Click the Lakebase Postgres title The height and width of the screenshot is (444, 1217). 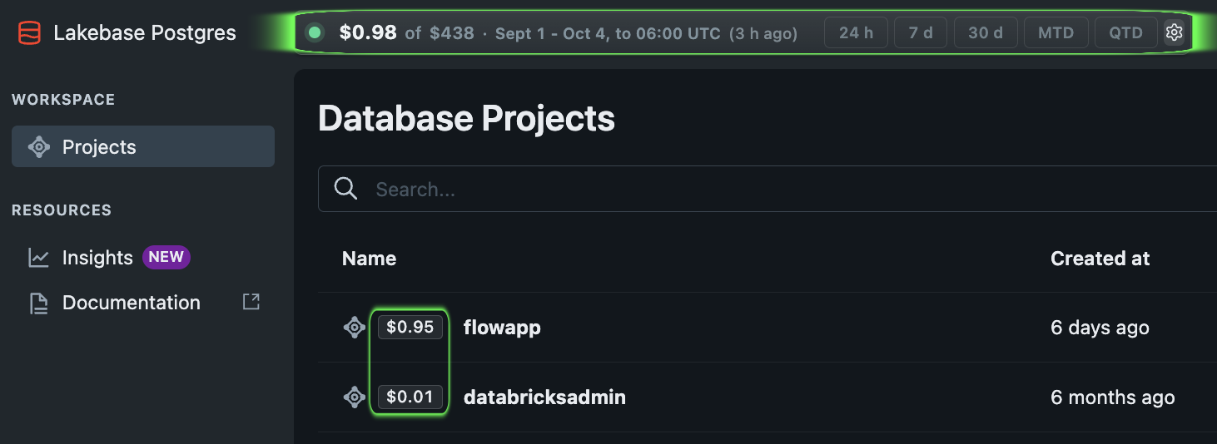click(145, 33)
